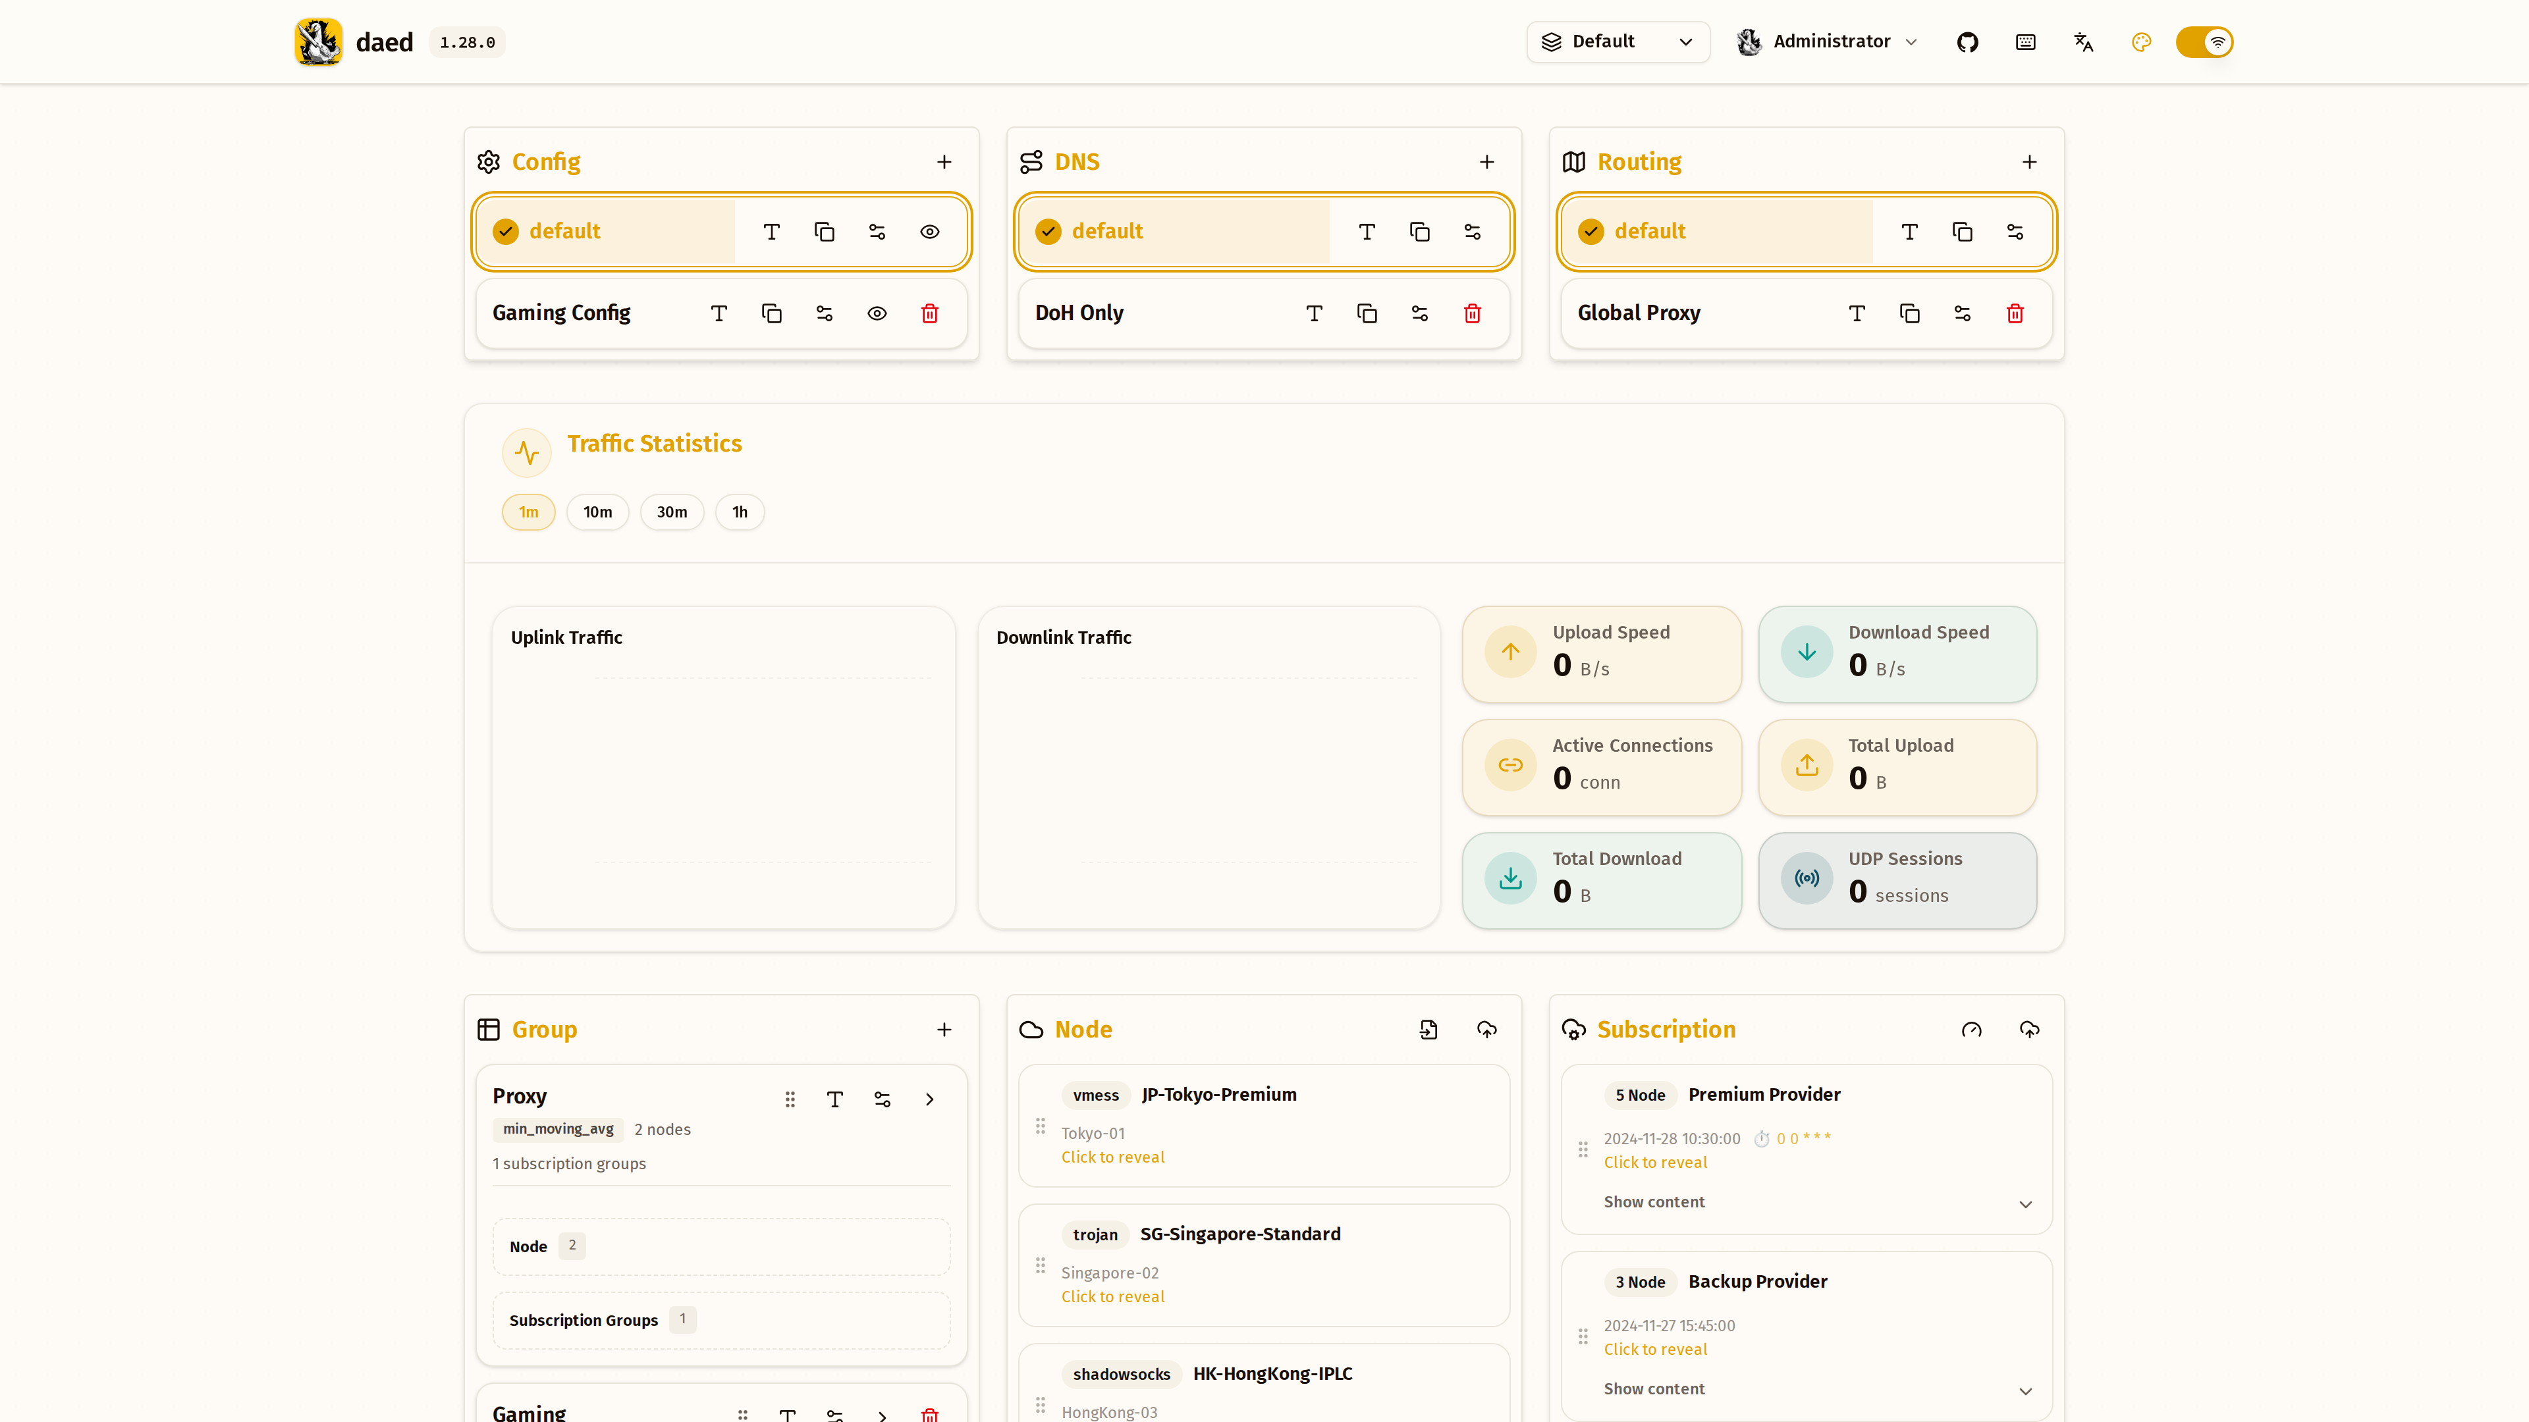Expand Show content for Premium Provider
Image resolution: width=2529 pixels, height=1422 pixels.
click(1818, 1203)
